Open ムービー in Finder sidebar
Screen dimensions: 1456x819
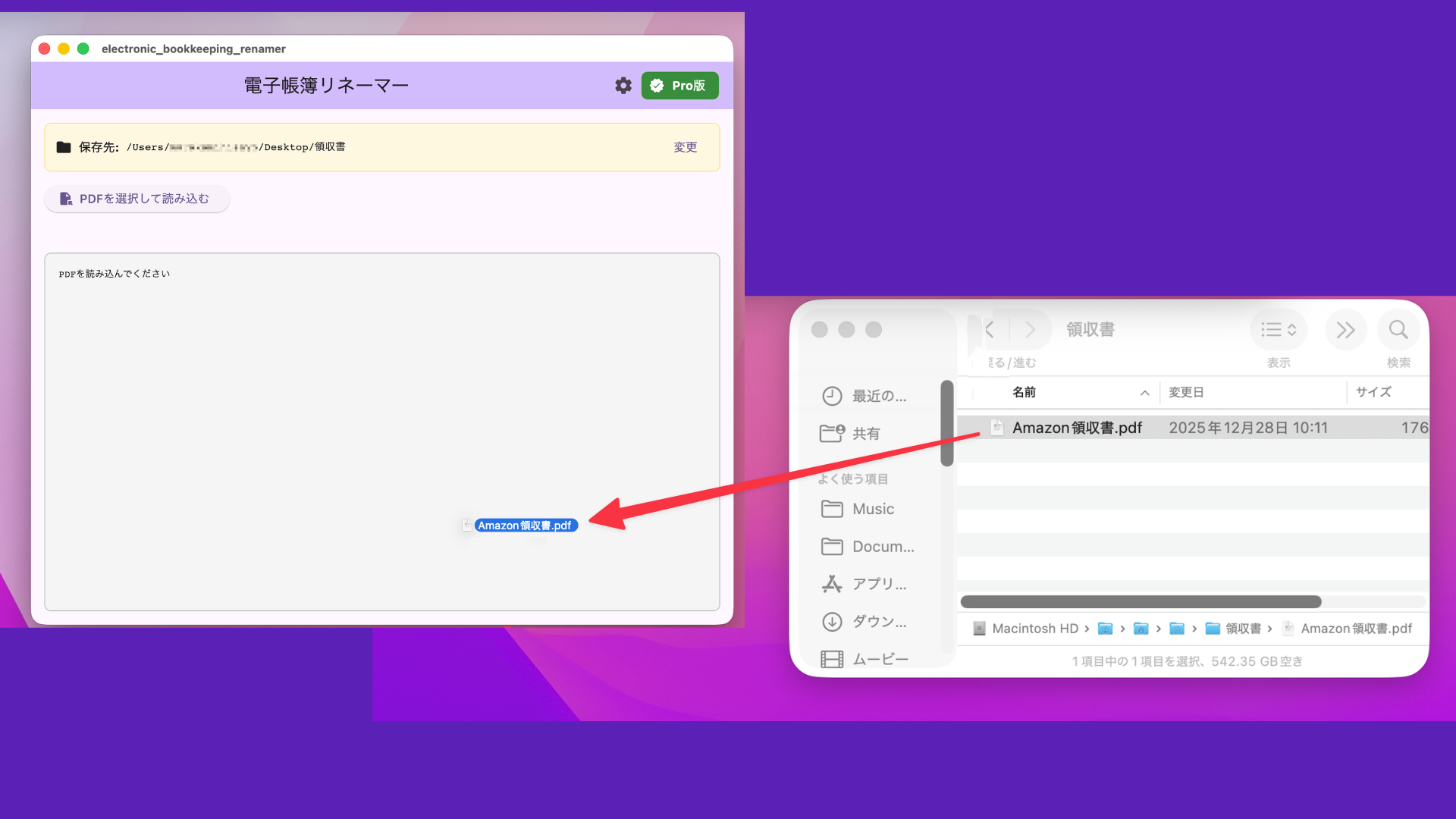coord(865,659)
